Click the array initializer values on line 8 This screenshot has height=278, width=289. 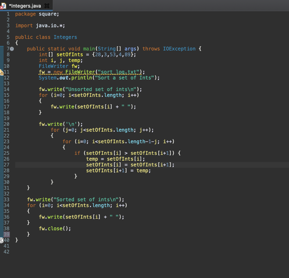click(x=112, y=55)
